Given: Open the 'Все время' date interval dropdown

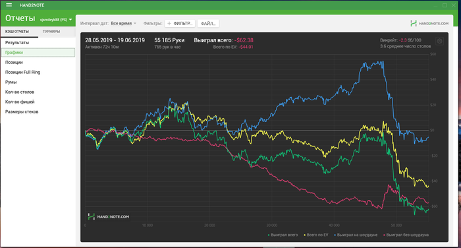Looking at the screenshot, I should (x=124, y=23).
